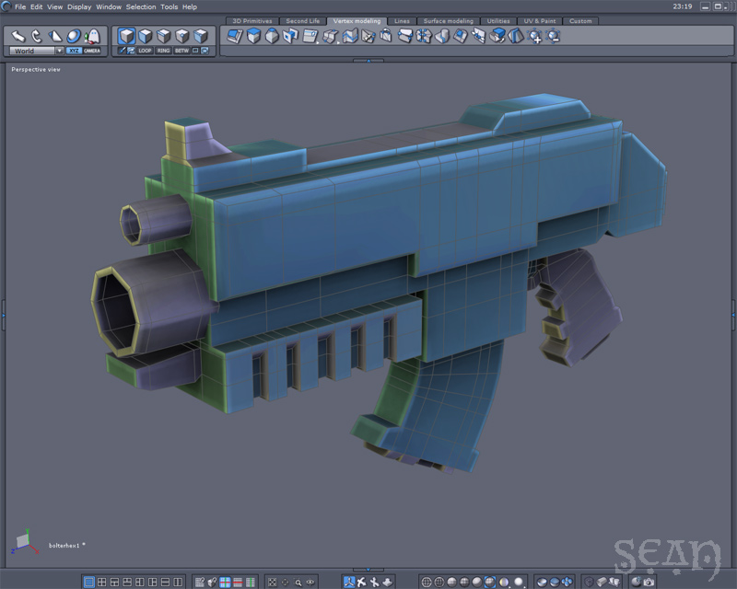
Task: Click the eye view icon
Action: (x=310, y=583)
